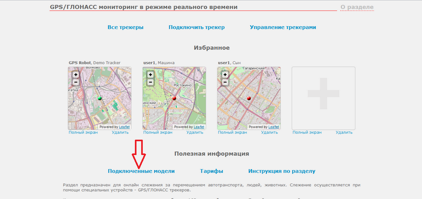Zoom out on the Машина map

(150, 82)
